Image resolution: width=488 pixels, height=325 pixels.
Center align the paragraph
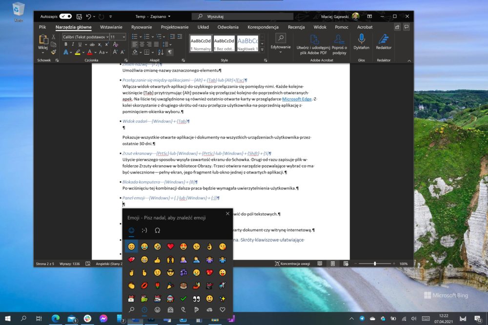142,44
